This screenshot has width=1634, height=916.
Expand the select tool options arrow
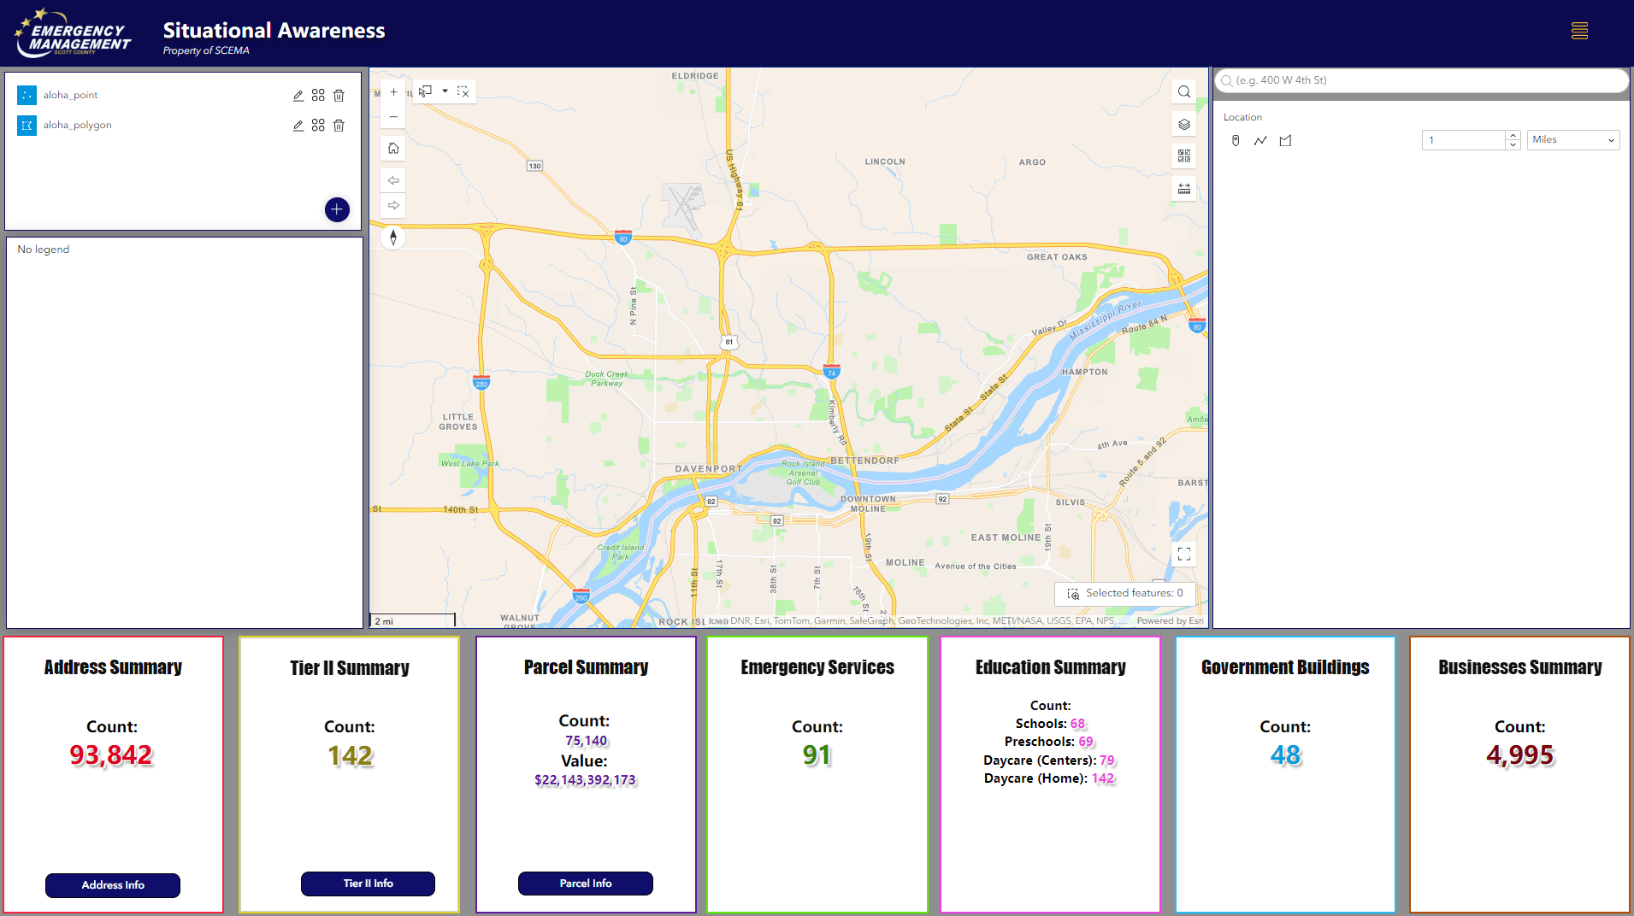pyautogui.click(x=445, y=91)
